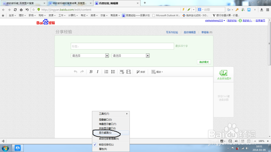Expand the 考试 bookmarks folder
The width and height of the screenshot is (271, 152).
(x=84, y=15)
